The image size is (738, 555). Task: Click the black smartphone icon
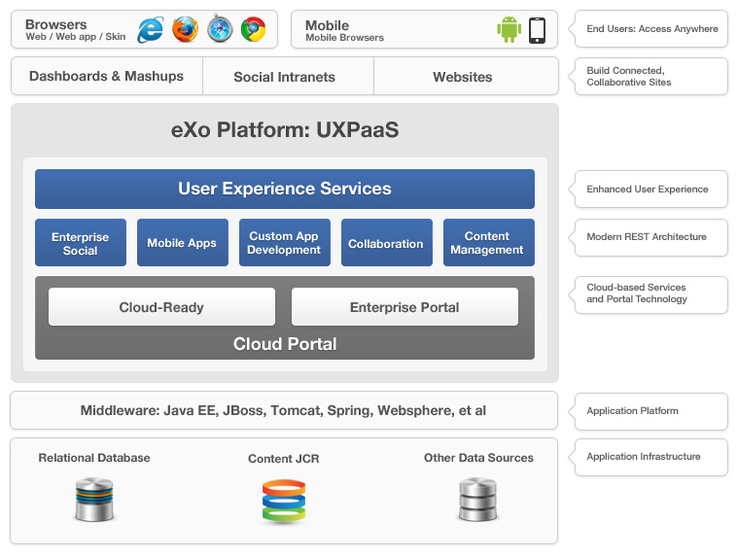[537, 30]
